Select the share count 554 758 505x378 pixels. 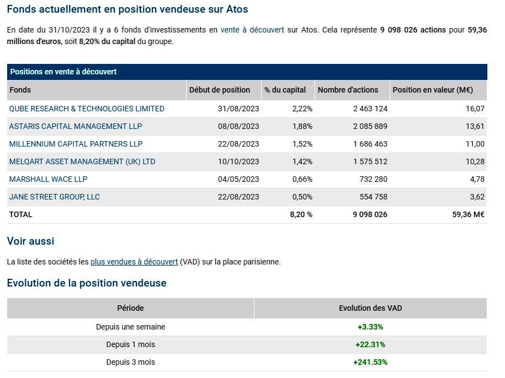coord(374,197)
